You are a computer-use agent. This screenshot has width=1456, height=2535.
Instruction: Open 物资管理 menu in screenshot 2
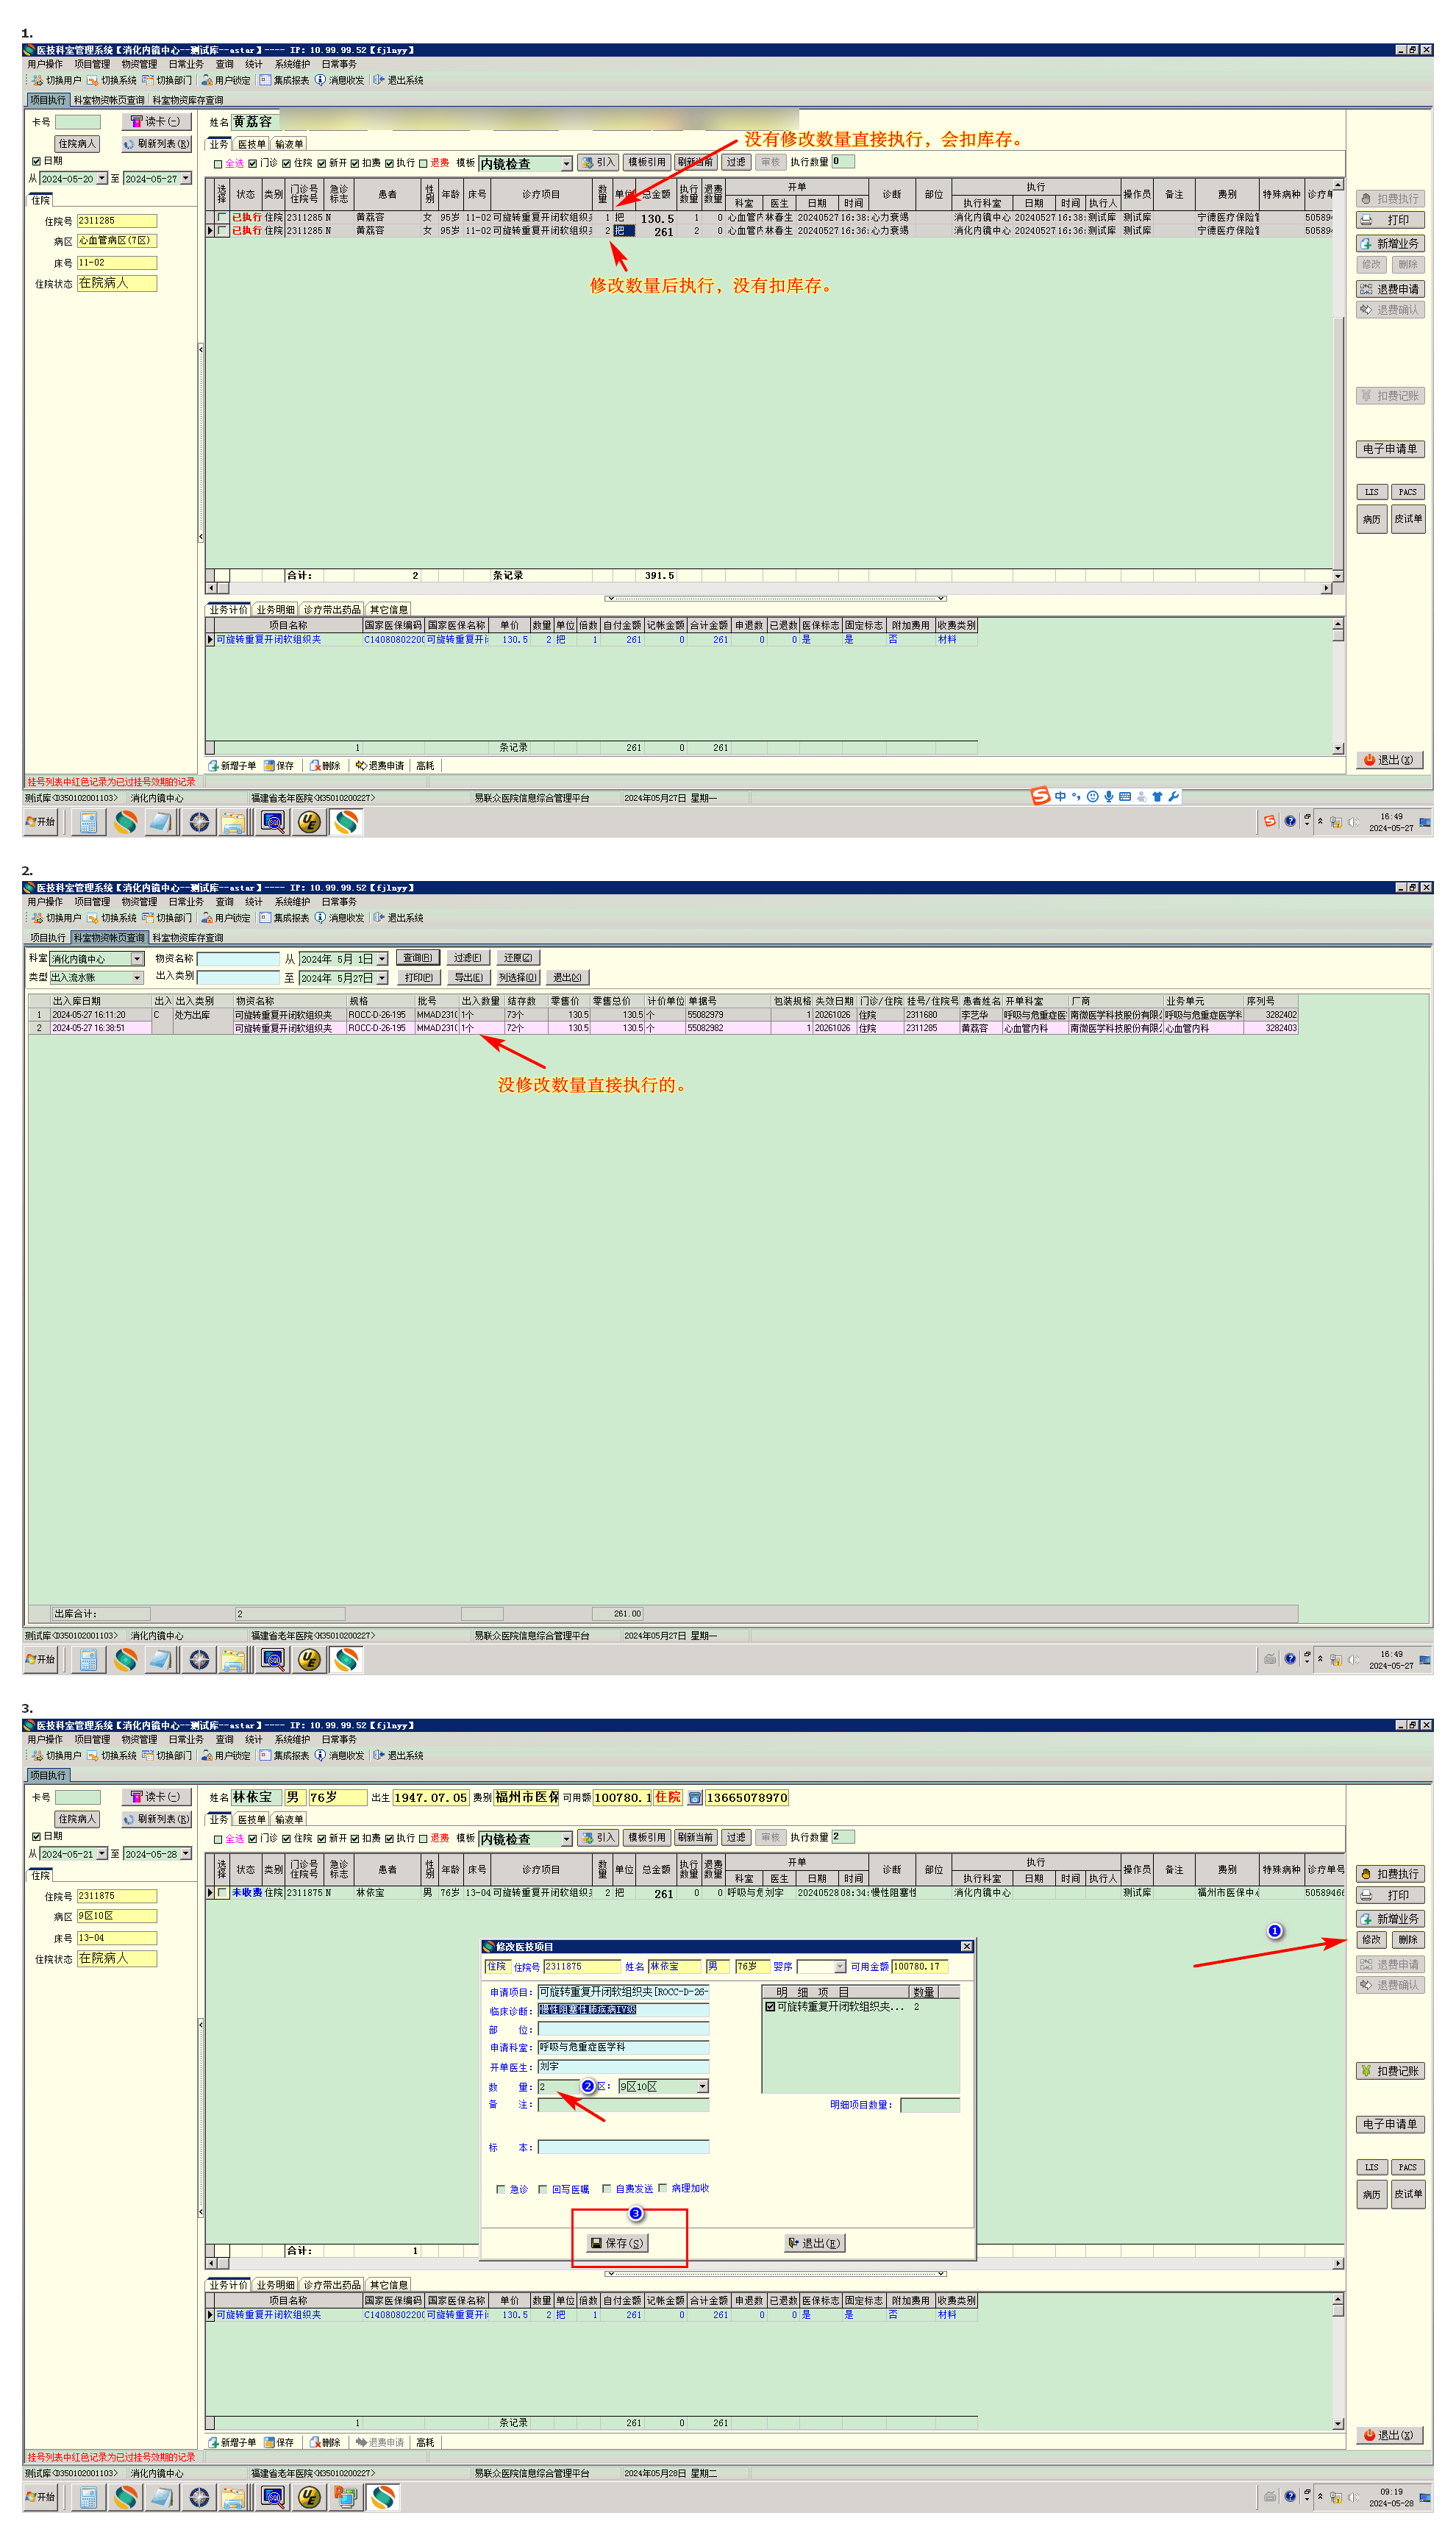coord(139,902)
